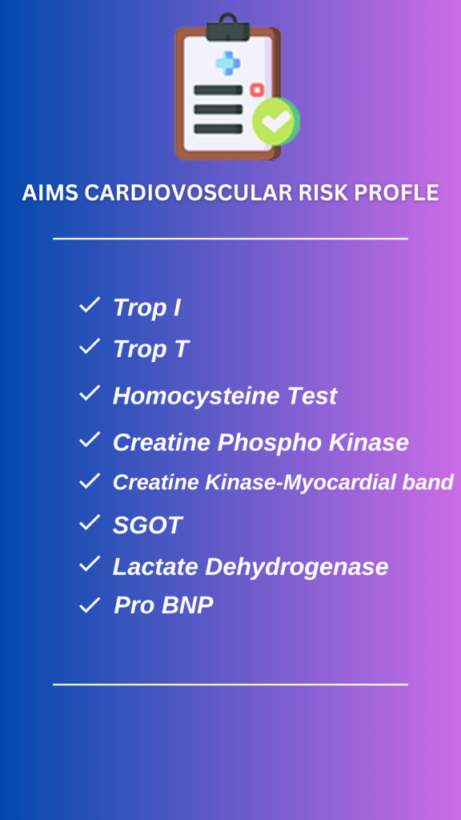The width and height of the screenshot is (461, 820).
Task: Open the Lactate Dehydrogenase item
Action: tap(251, 567)
